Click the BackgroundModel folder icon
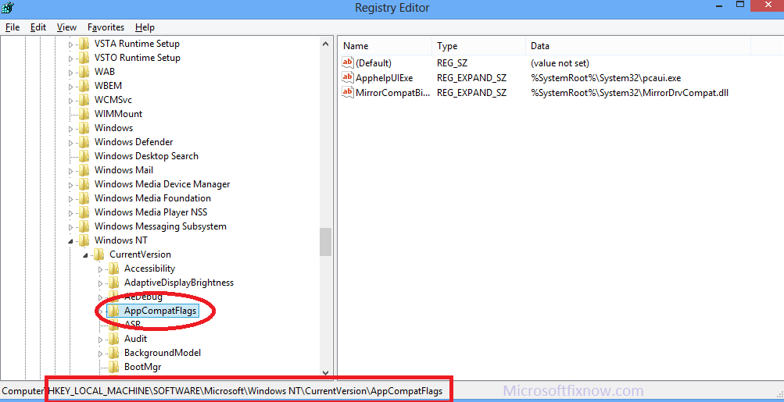Screen dimensions: 784x402 pos(114,353)
